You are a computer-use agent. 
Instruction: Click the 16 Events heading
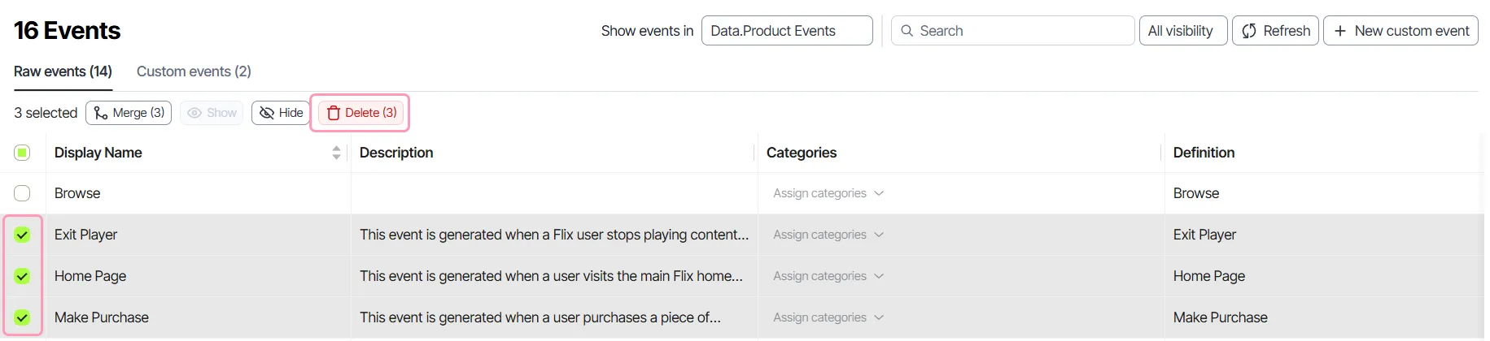(67, 31)
